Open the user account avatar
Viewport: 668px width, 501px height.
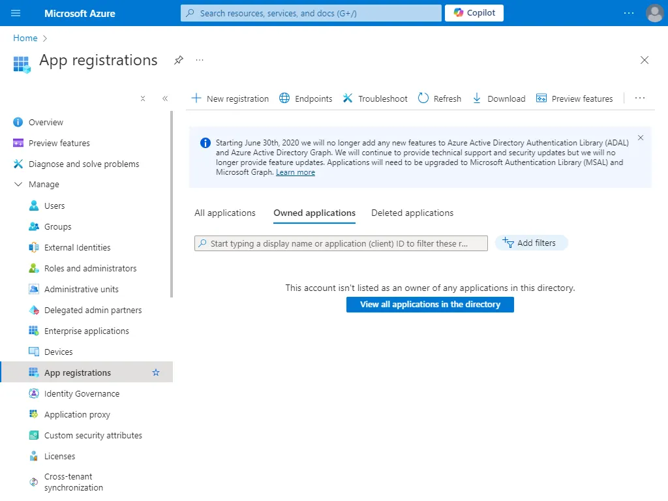tap(655, 13)
